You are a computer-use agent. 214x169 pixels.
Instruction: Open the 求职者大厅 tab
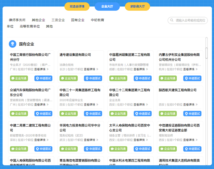(137, 6)
